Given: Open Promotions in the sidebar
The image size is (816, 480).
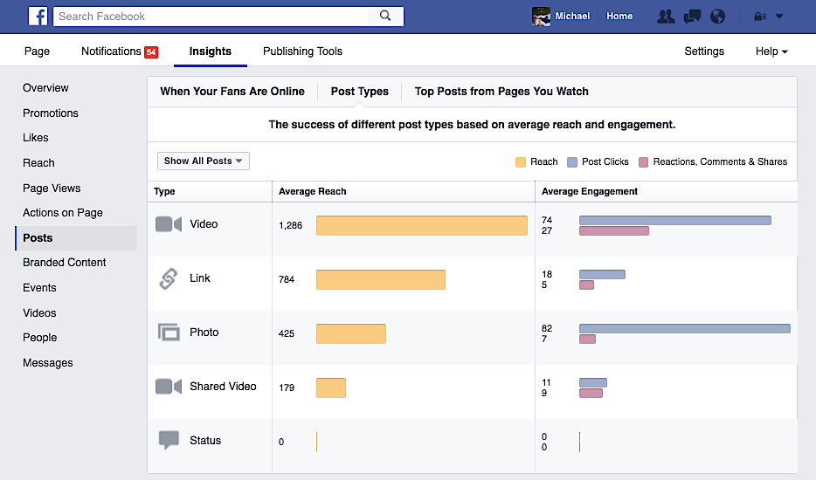Looking at the screenshot, I should [51, 113].
